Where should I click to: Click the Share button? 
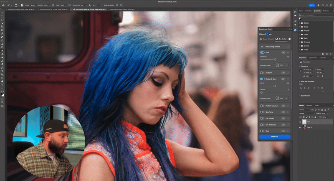312,5
